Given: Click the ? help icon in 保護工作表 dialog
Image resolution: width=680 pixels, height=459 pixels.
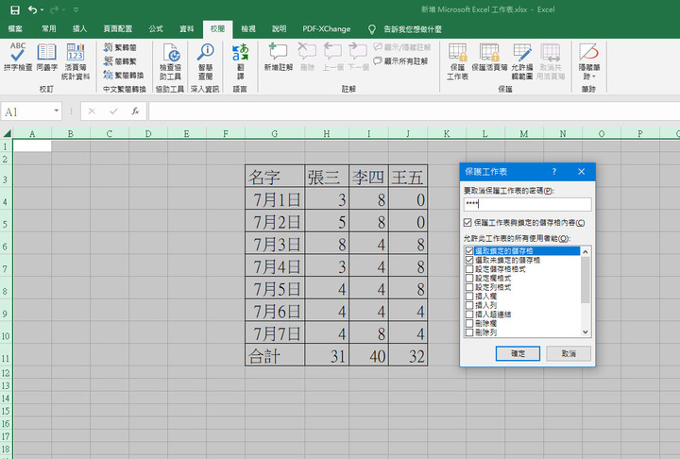Looking at the screenshot, I should click(554, 172).
